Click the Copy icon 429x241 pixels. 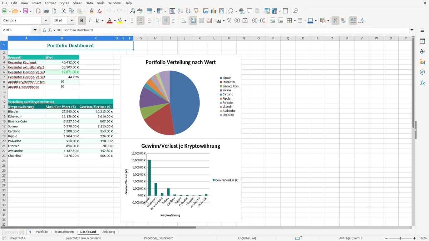tap(71, 11)
